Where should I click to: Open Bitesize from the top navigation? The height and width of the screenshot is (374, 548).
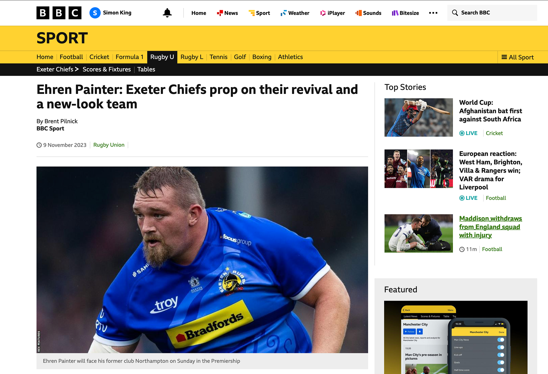[x=405, y=13]
